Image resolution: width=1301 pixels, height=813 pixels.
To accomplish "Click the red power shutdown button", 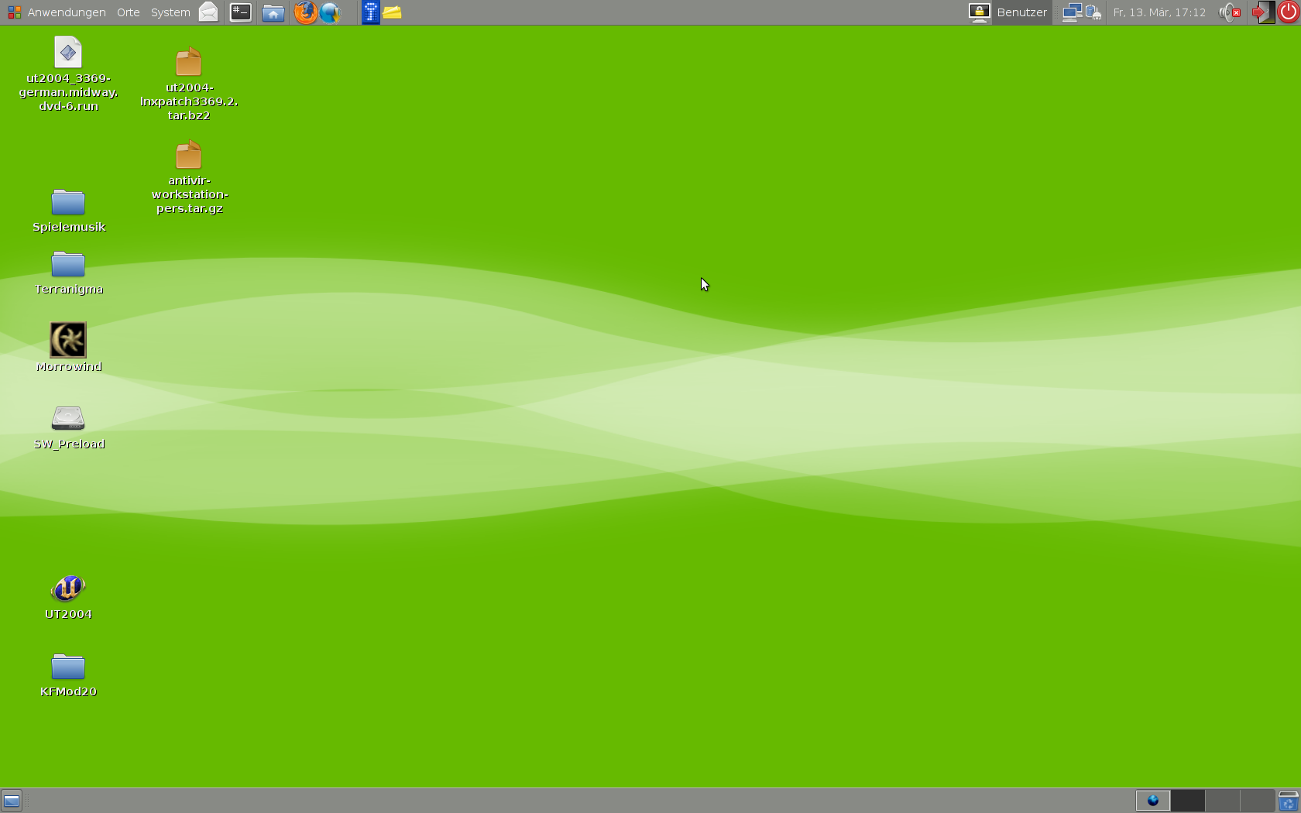I will point(1289,12).
